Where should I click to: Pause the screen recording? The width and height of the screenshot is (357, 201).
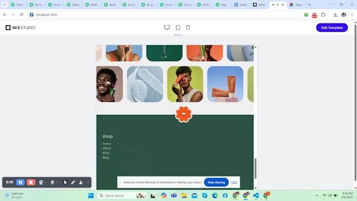pos(20,182)
